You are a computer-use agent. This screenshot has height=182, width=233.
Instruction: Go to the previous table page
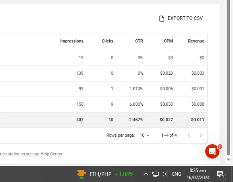189,136
